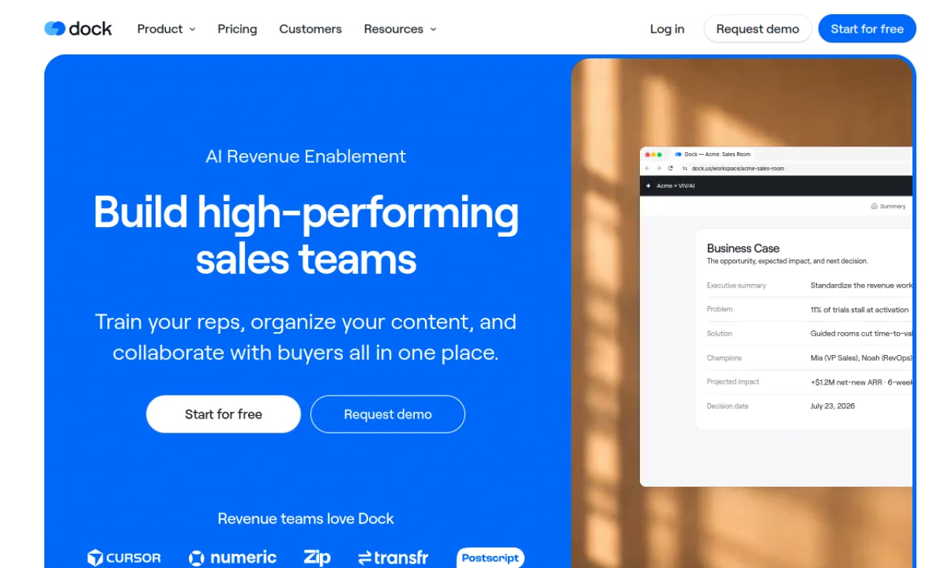Image resolution: width=948 pixels, height=568 pixels.
Task: Click the mockup browser forward arrow
Action: click(x=658, y=169)
